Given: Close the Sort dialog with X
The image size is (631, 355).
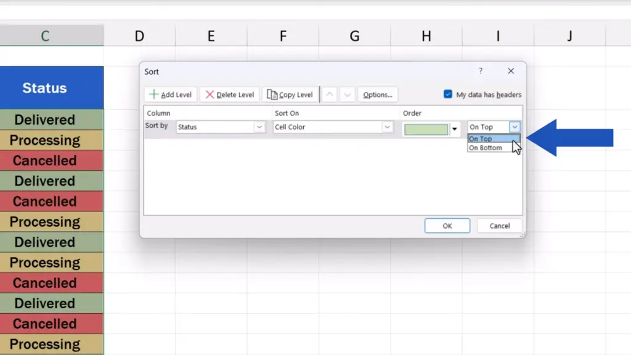Looking at the screenshot, I should [x=511, y=71].
